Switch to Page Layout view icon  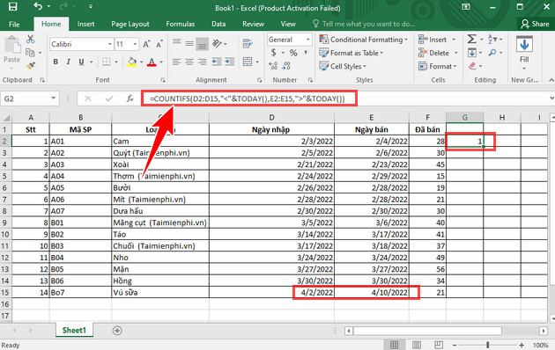(417, 345)
